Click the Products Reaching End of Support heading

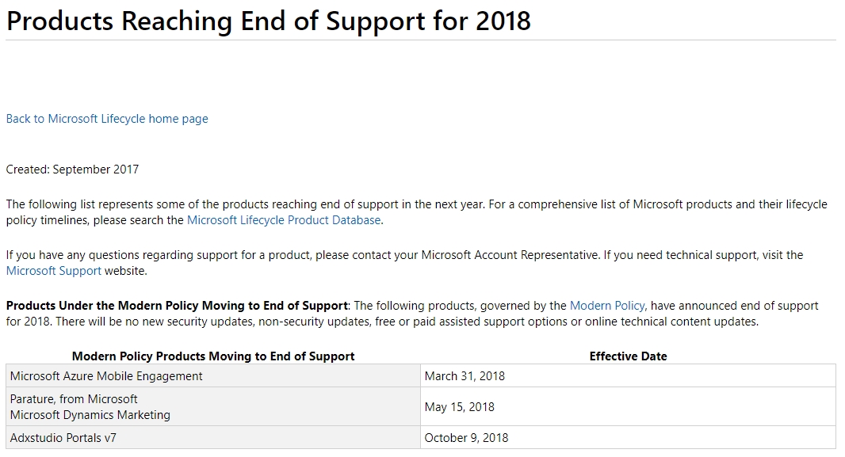268,21
